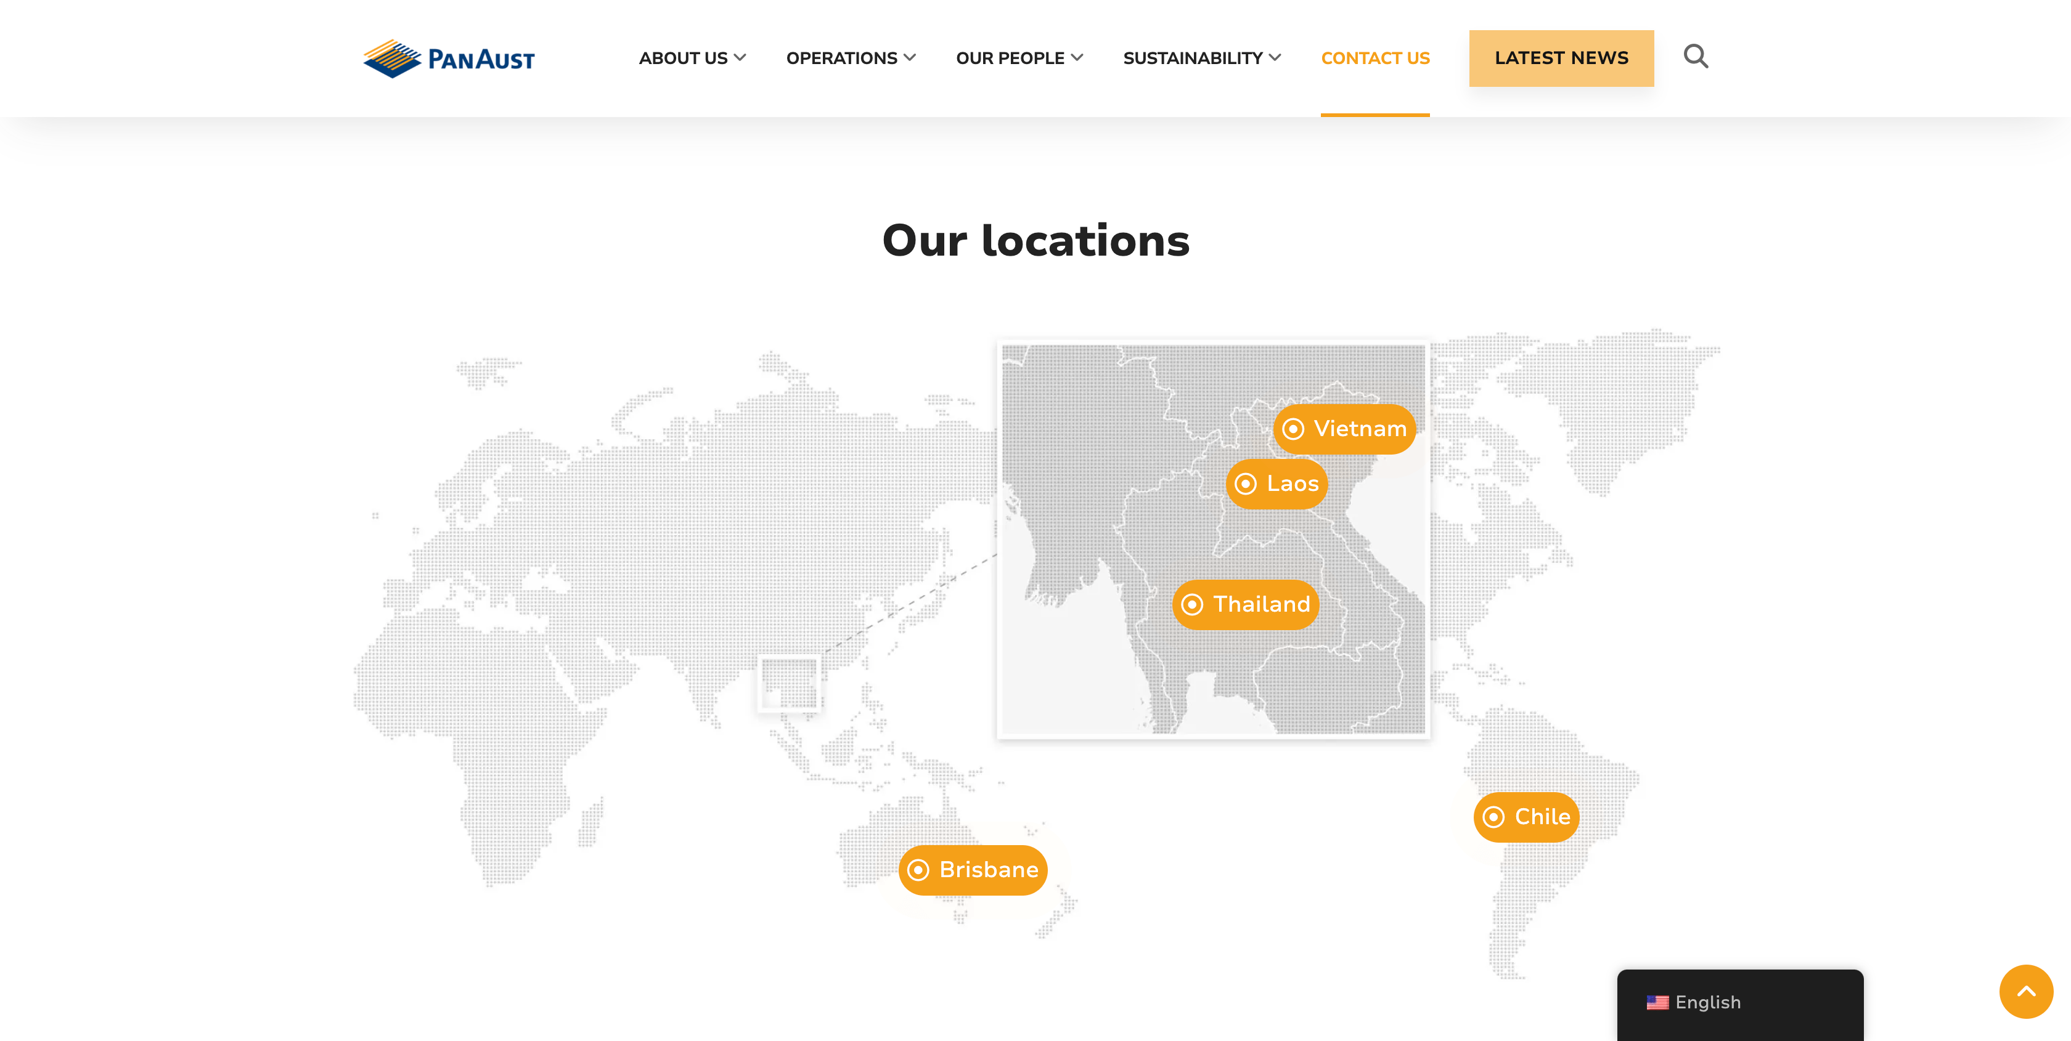The image size is (2071, 1041).
Task: Click the US flag icon
Action: (x=1657, y=1002)
